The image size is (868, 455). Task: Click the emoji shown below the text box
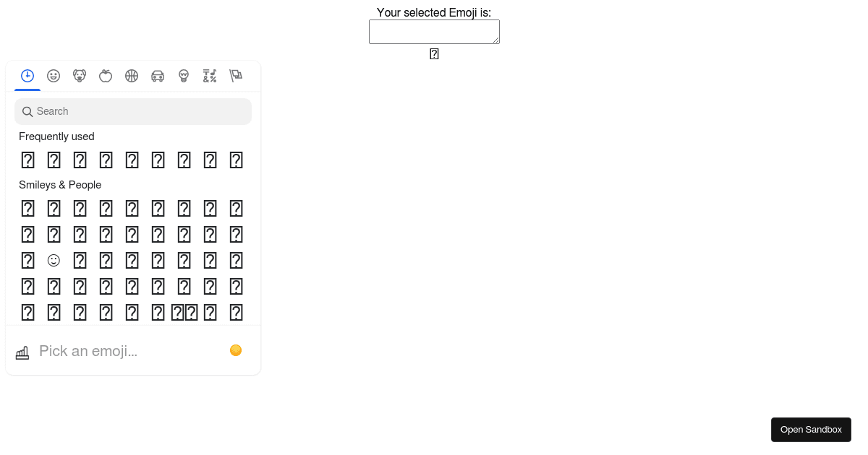point(434,53)
